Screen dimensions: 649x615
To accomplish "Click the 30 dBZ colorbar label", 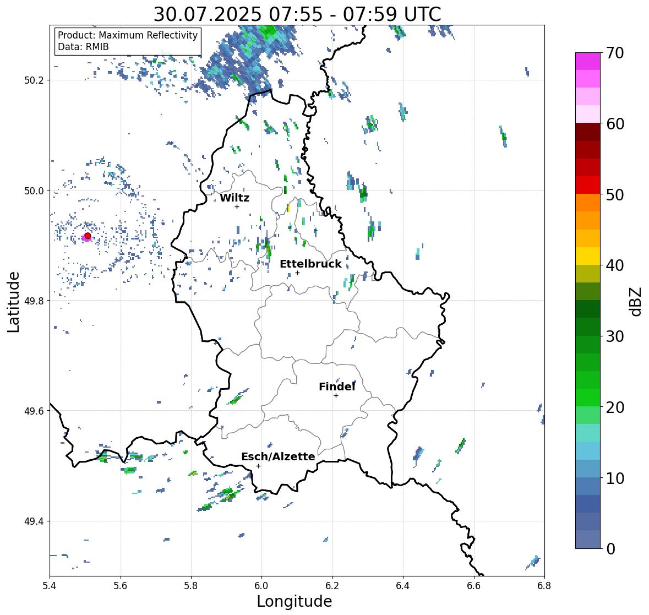I will pos(615,336).
